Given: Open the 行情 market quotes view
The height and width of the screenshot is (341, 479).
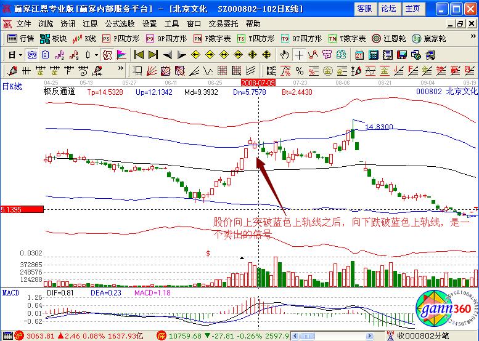Looking at the screenshot, I should pos(21,38).
